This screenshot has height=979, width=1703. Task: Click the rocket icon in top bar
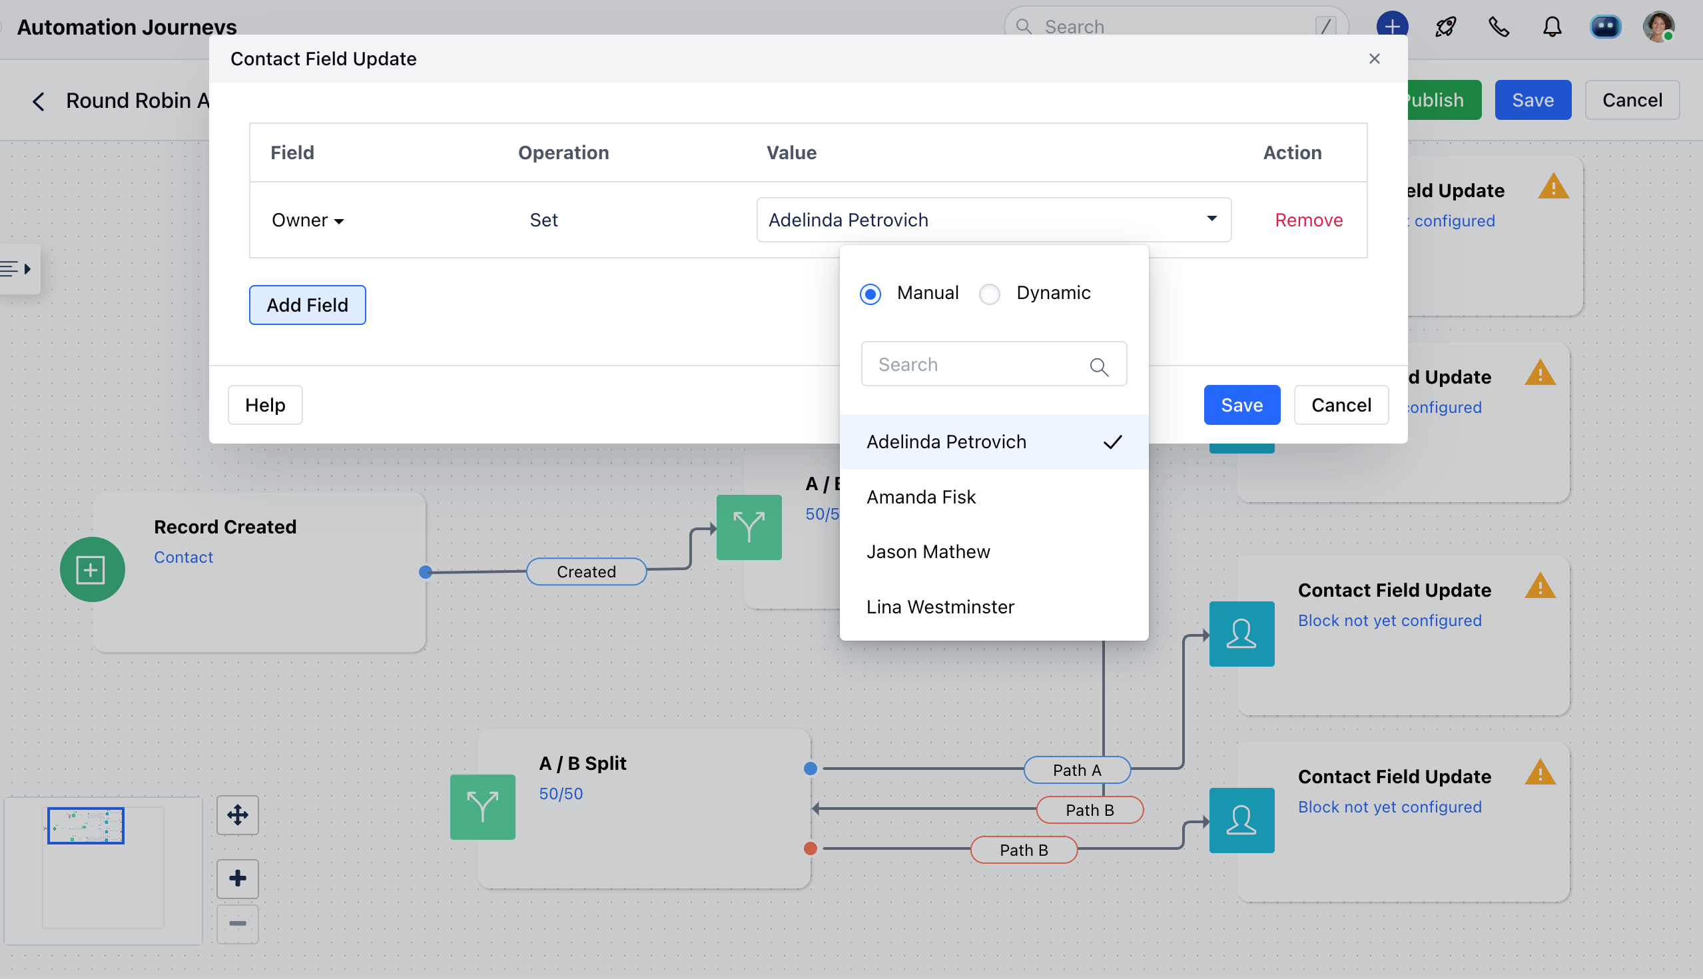tap(1445, 27)
